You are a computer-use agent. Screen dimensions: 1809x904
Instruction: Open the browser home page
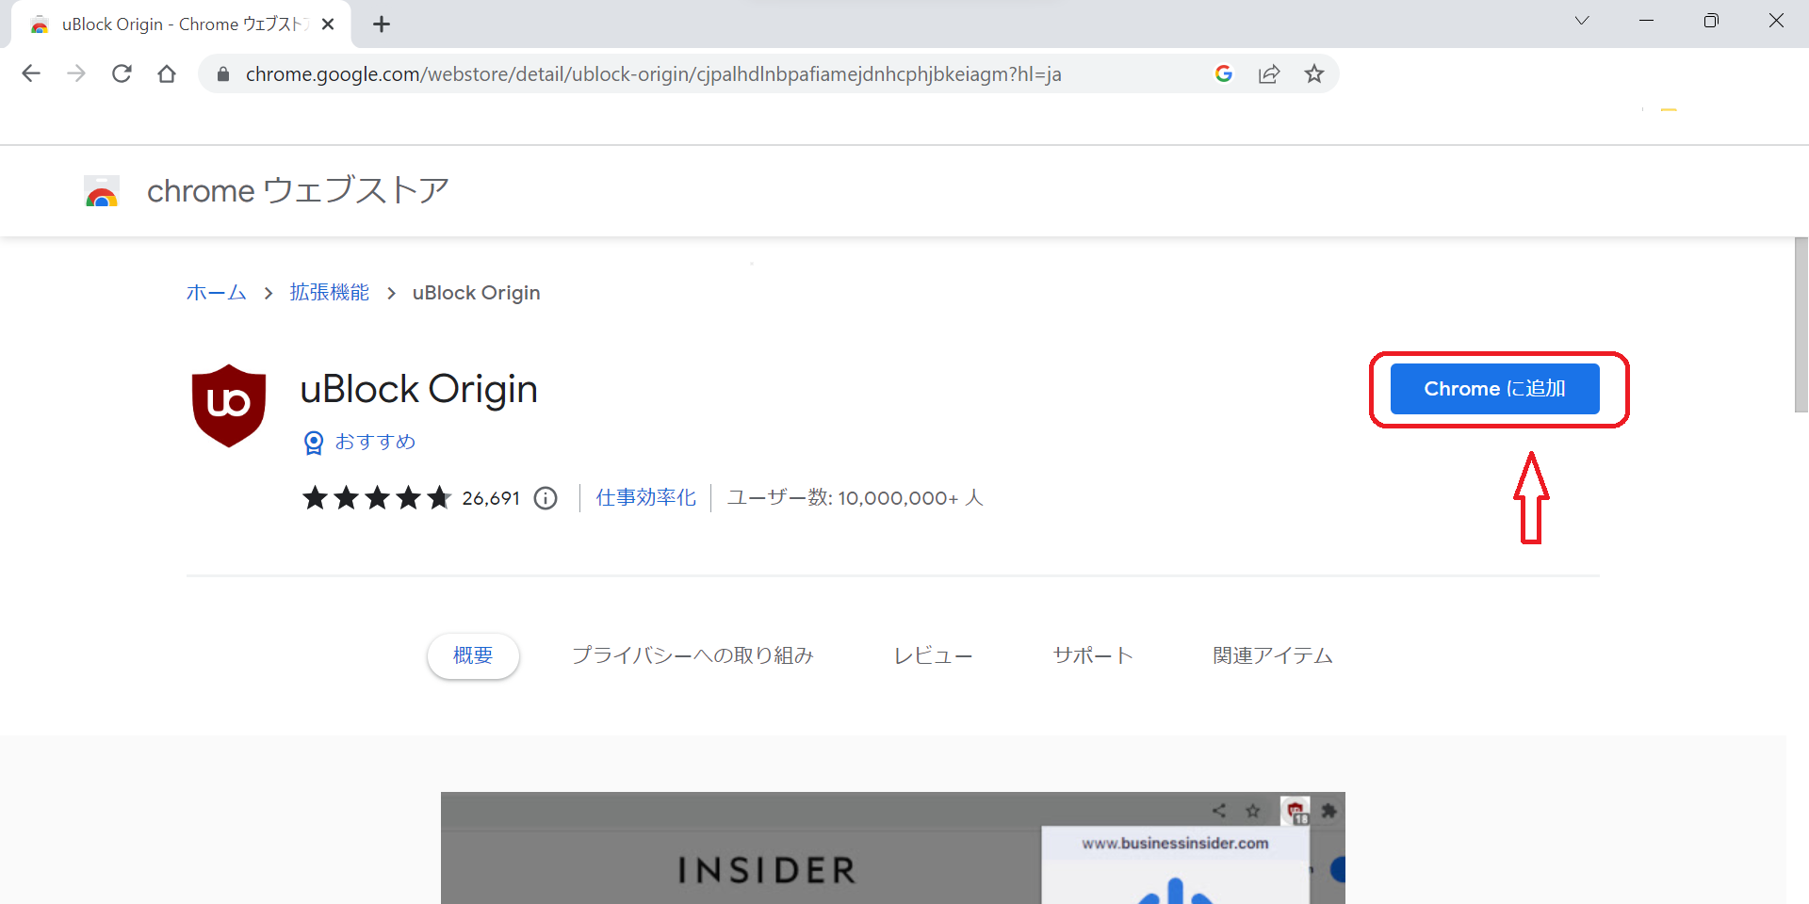167,73
